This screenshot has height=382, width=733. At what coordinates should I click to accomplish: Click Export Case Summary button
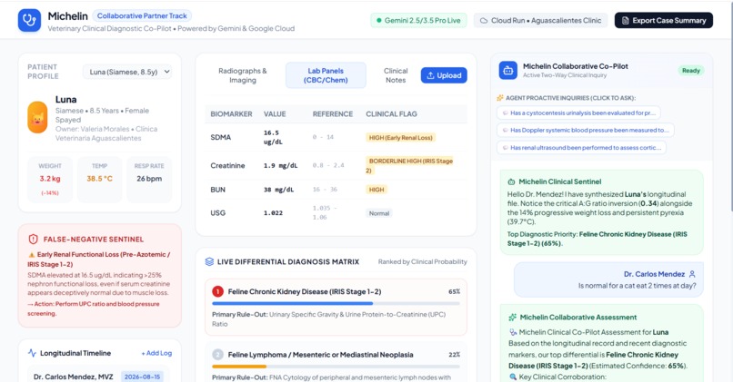pyautogui.click(x=663, y=21)
